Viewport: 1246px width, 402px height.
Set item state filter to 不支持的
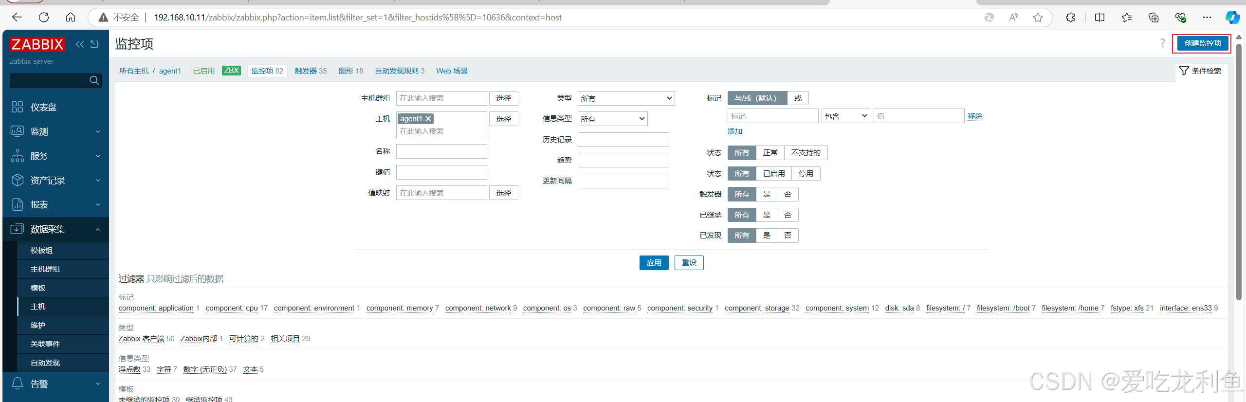[806, 153]
